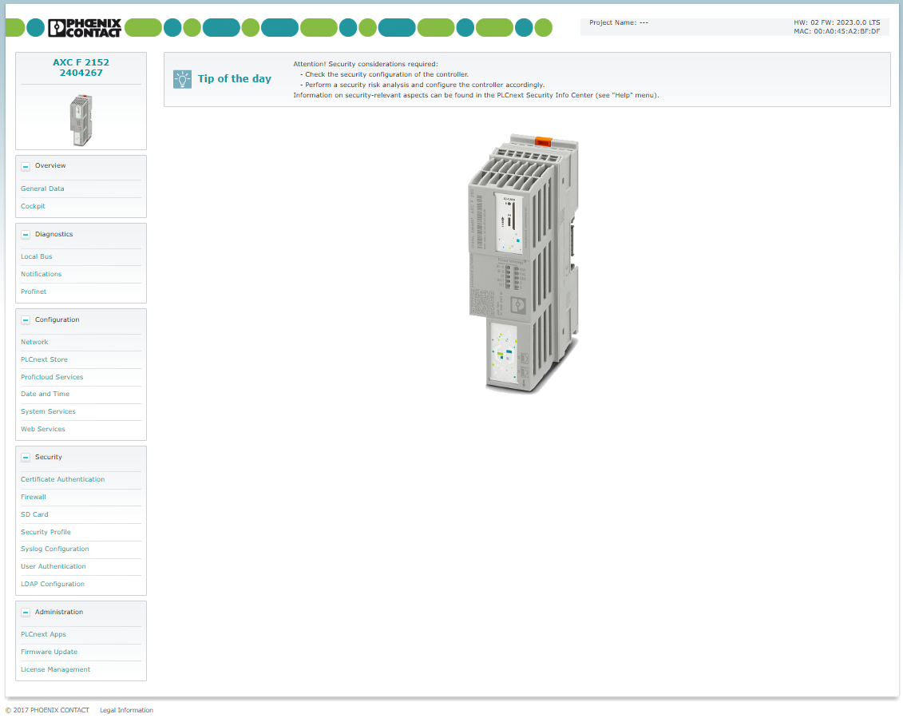Collapse the Configuration section
This screenshot has height=718, width=903.
coord(26,319)
